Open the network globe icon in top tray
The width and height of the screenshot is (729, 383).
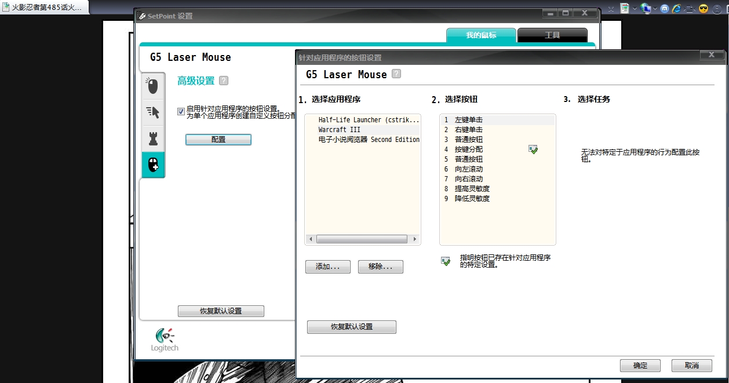click(646, 8)
